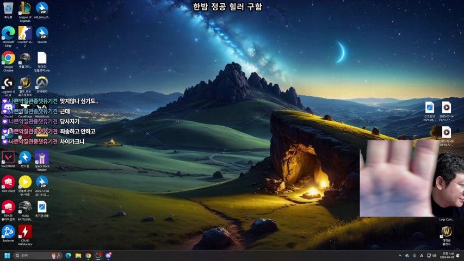Image resolution: width=464 pixels, height=261 pixels.
Task: Open Space Rock Breaker shortcut
Action: tap(42, 161)
